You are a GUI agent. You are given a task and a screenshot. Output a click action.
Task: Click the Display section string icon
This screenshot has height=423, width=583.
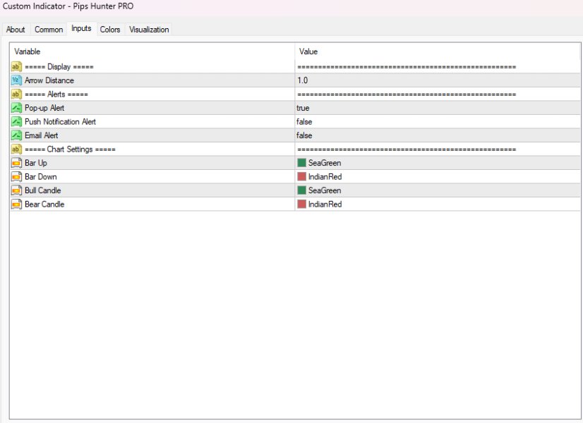click(16, 67)
